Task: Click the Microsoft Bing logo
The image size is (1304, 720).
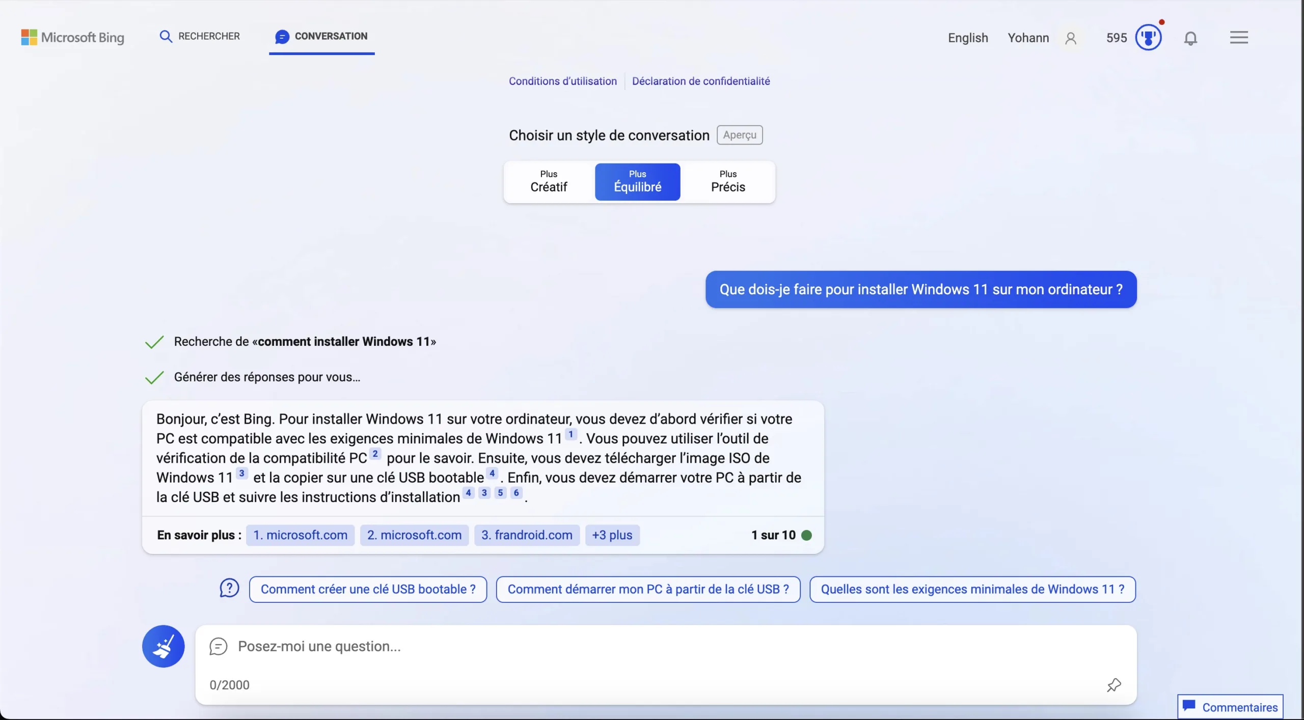Action: point(72,37)
